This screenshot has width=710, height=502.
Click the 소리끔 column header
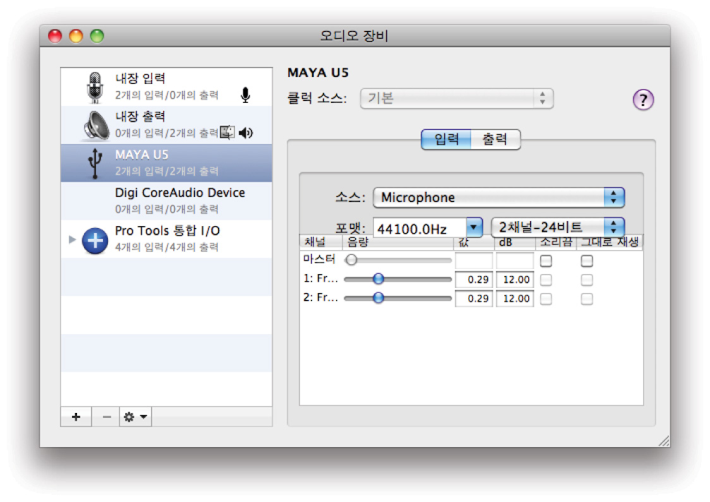pos(556,242)
